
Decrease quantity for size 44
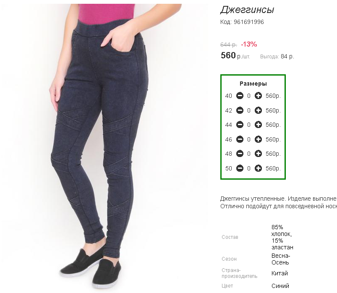240,125
